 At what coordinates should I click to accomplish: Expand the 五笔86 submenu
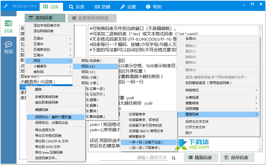click(x=49, y=39)
